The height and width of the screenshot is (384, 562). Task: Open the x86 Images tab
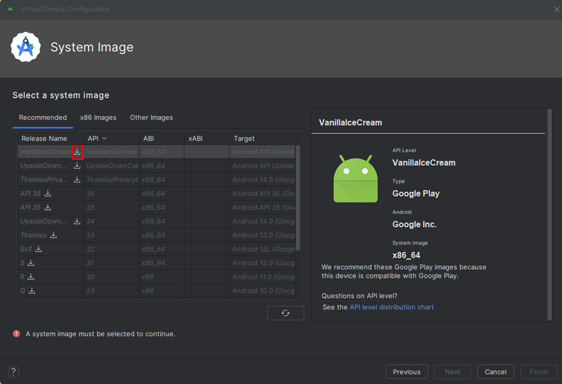tap(98, 118)
